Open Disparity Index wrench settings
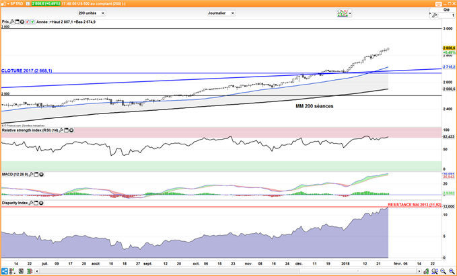The image size is (457, 276). tap(30, 203)
